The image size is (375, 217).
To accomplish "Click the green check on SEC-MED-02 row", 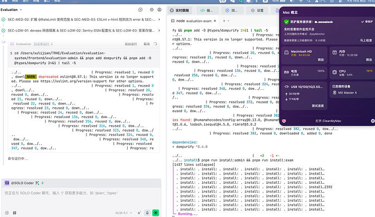I will click(3, 20).
